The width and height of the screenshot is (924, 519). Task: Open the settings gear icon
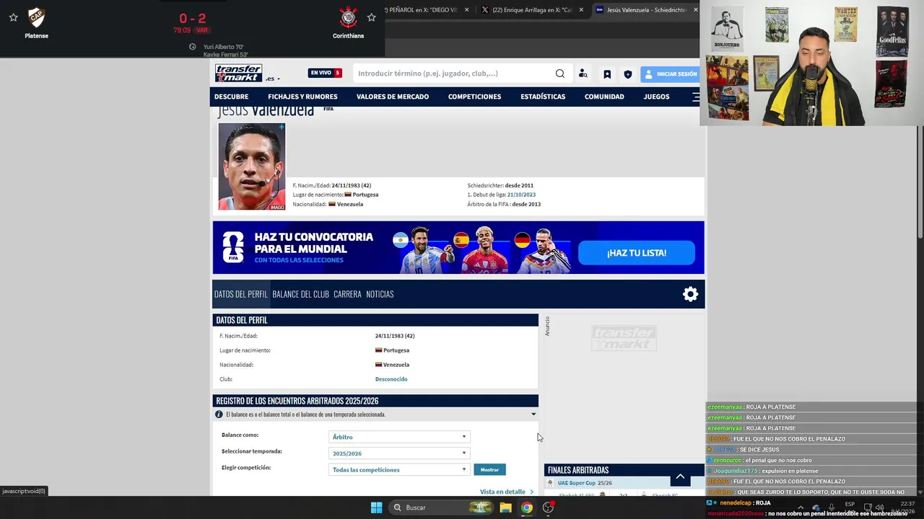[x=691, y=294]
